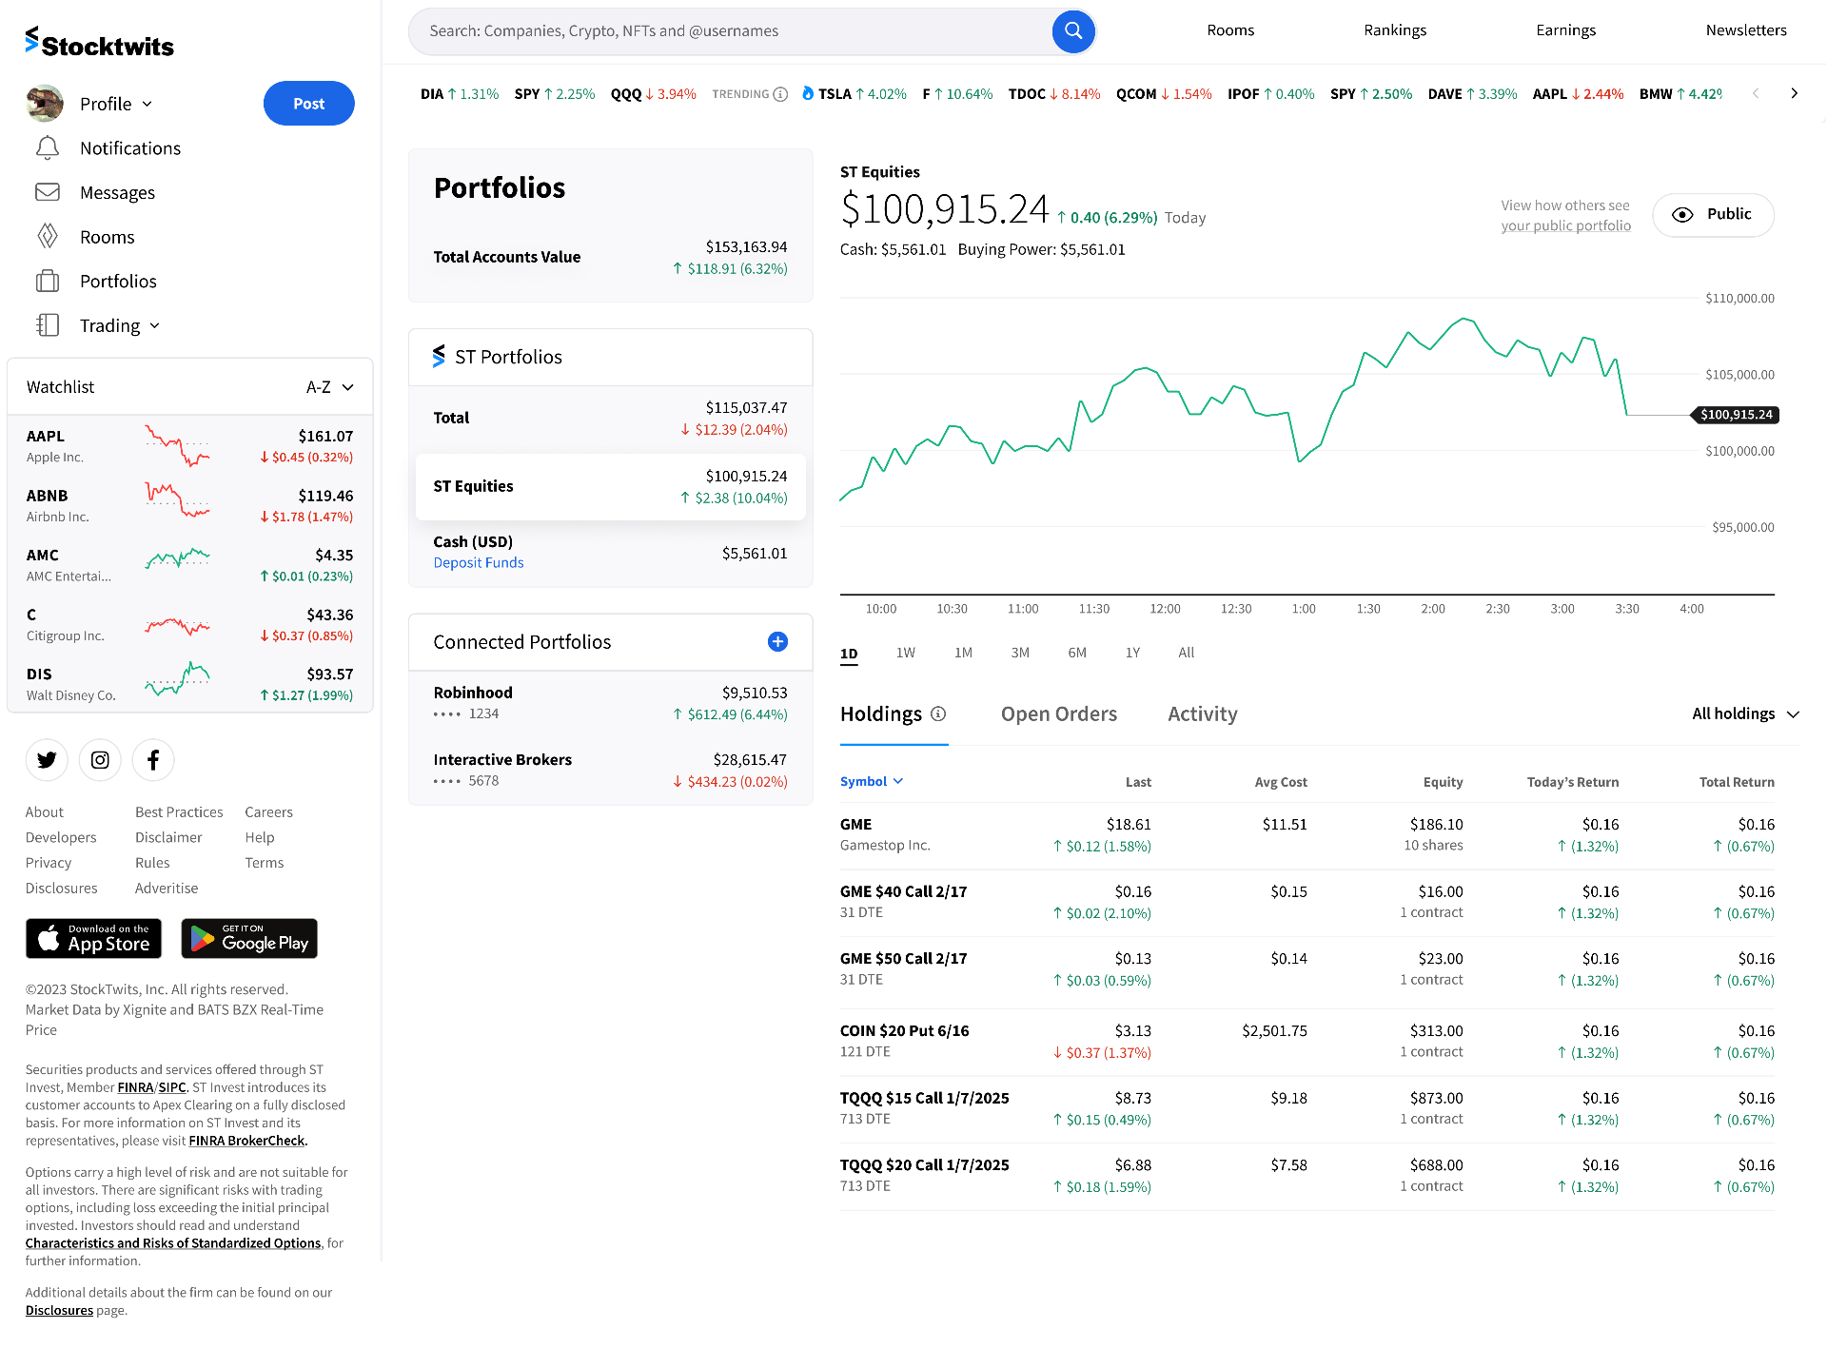
Task: Add a Connected Portfolio with the plus icon
Action: (777, 641)
